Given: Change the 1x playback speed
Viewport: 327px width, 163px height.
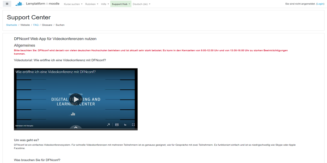Looking at the screenshot, I should point(125,125).
